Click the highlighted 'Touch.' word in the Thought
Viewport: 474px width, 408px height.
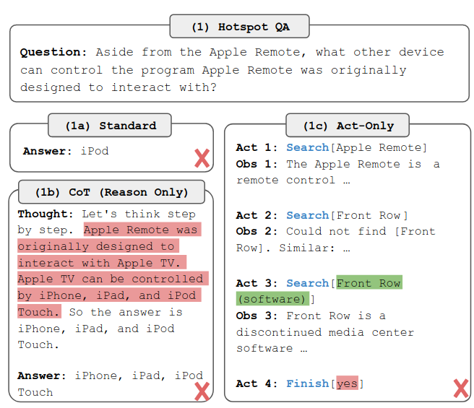coord(38,311)
